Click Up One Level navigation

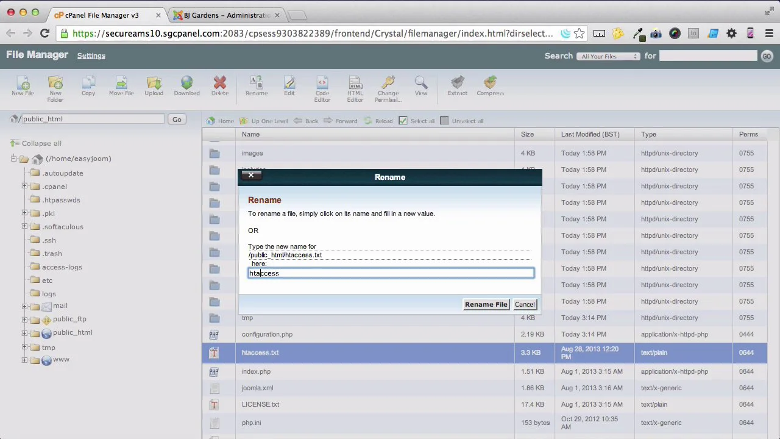pyautogui.click(x=264, y=121)
